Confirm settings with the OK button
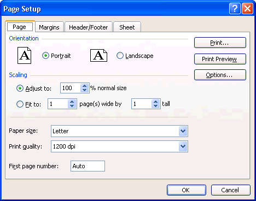 [187, 190]
